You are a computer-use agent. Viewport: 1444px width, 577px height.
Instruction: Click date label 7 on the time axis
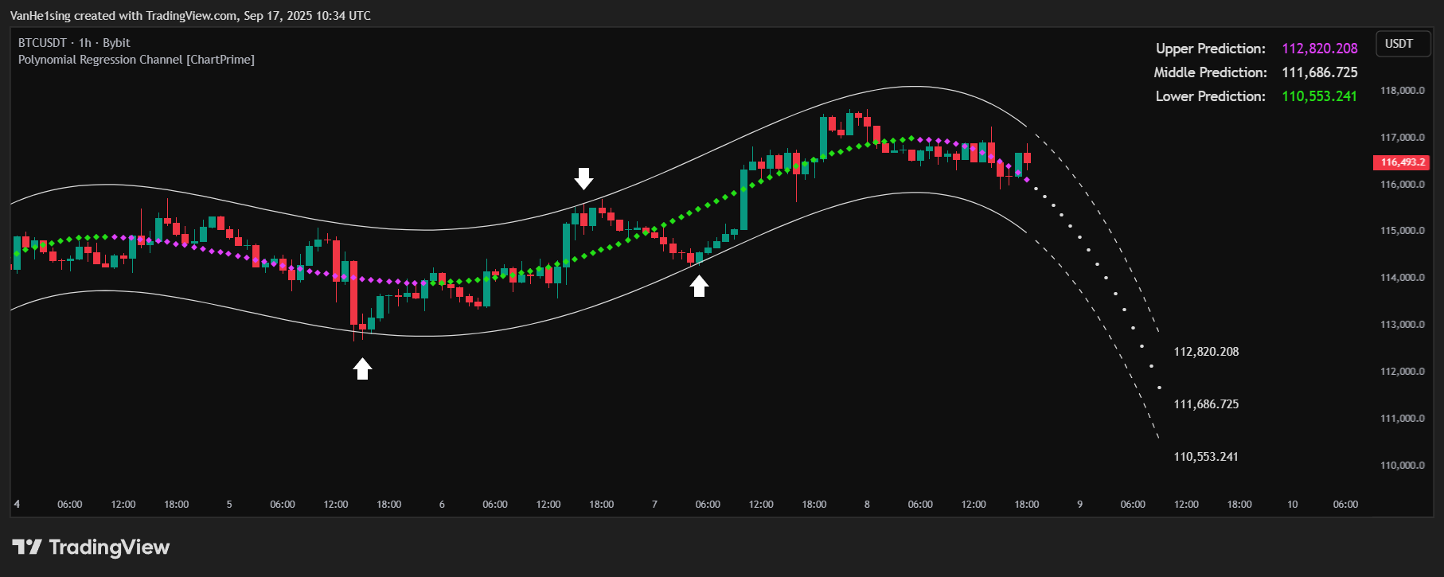pos(654,505)
